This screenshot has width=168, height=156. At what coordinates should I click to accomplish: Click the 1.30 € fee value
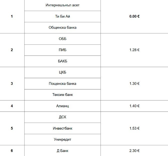134,84
